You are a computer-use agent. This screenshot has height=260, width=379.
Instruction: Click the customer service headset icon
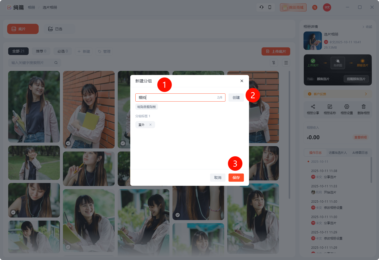(261, 7)
